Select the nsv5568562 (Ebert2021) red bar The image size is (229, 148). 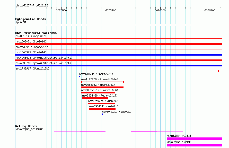(x=102, y=87)
